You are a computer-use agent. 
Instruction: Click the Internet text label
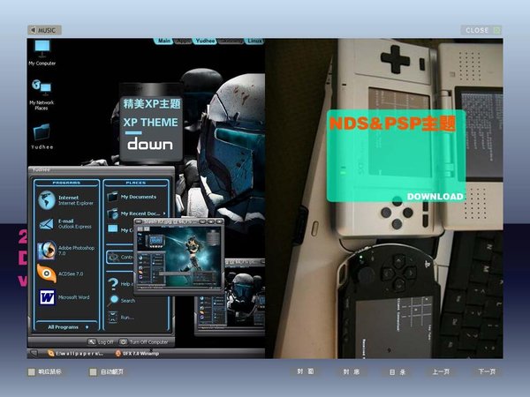[x=68, y=198]
